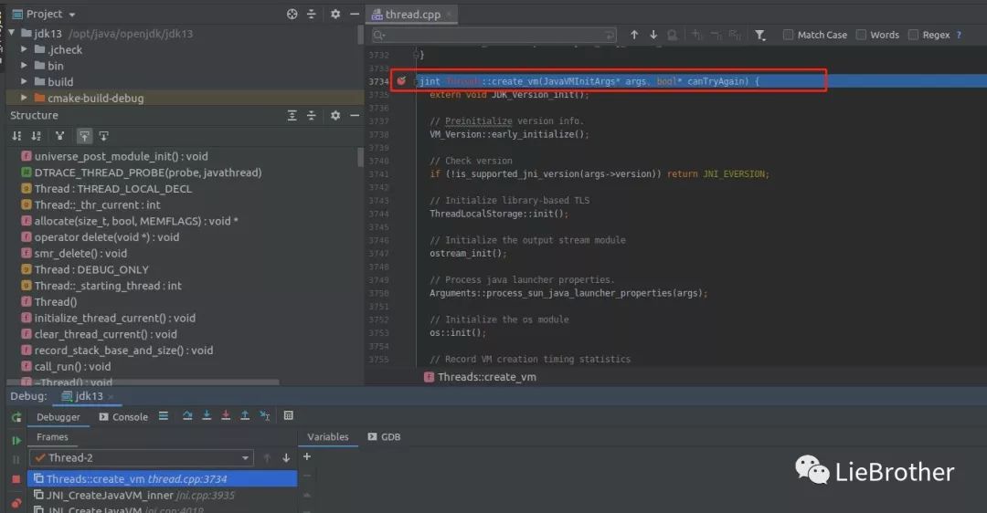Click Structure panel vertical scrollbar
987x513 pixels.
coord(360,157)
